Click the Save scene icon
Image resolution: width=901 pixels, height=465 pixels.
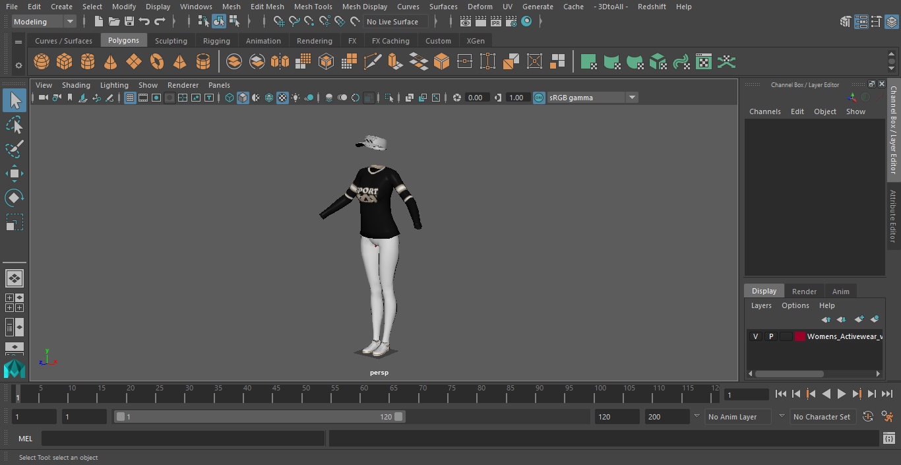tap(129, 22)
